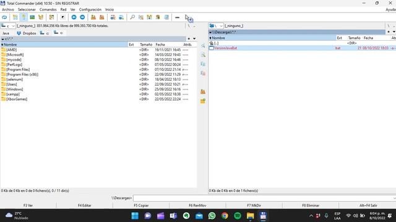Image resolution: width=396 pixels, height=222 pixels.
Task: Open WhatsApp from taskbar
Action: [212, 216]
